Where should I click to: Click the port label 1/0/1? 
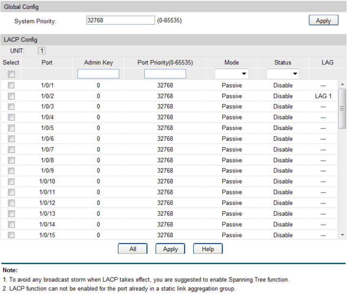click(47, 85)
